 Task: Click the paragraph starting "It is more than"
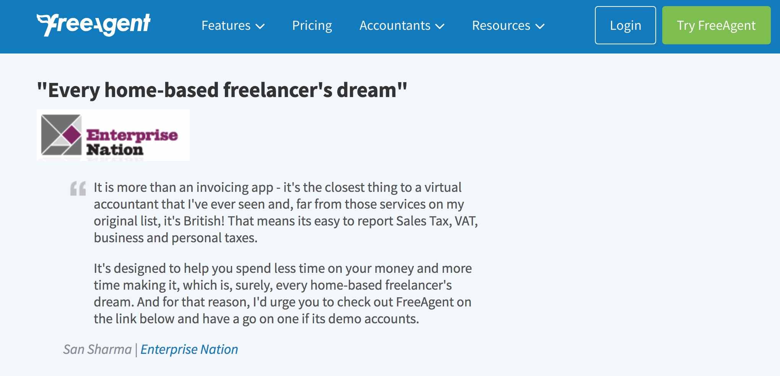pos(286,212)
